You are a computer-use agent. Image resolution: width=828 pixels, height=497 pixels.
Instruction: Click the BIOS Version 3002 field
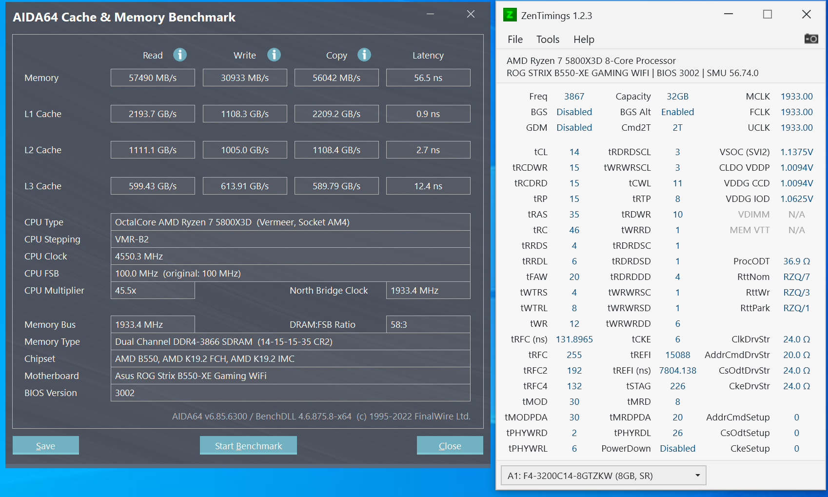[x=291, y=393]
